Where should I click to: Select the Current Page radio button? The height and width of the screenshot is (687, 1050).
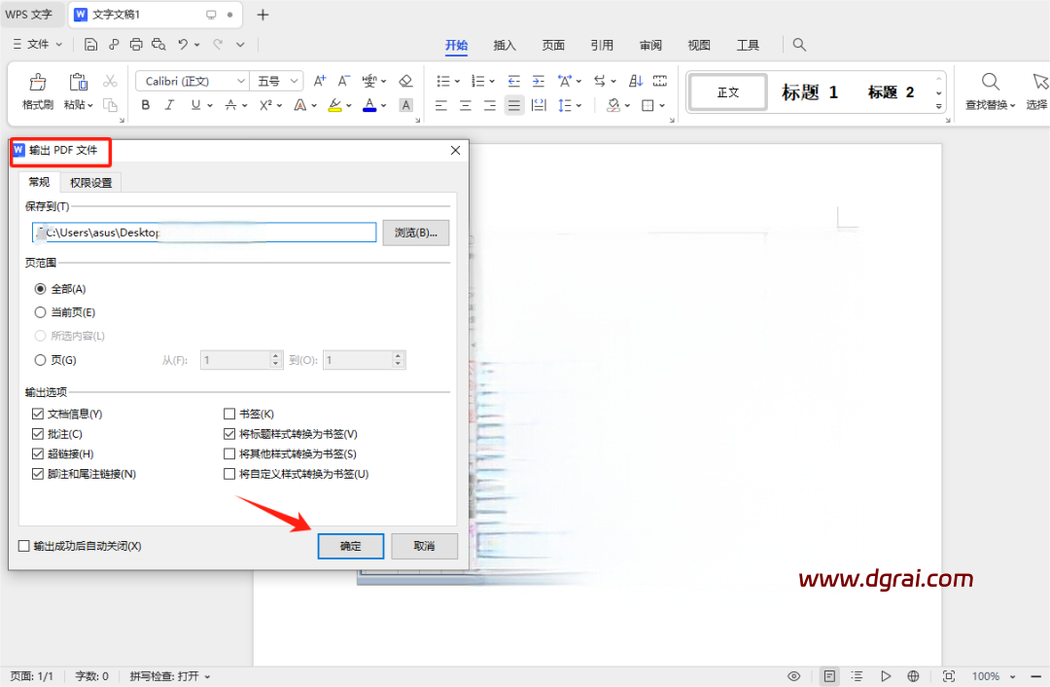click(41, 312)
